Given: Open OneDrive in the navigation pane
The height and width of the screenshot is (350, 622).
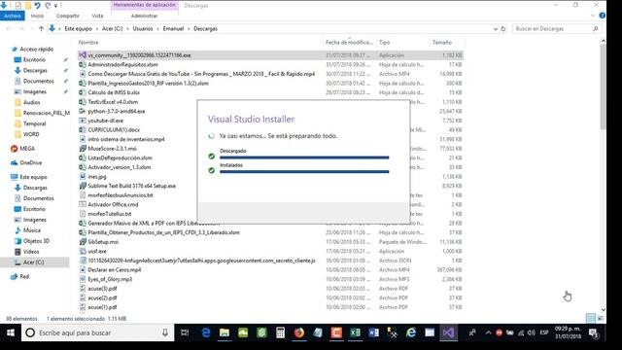Looking at the screenshot, I should 30,162.
